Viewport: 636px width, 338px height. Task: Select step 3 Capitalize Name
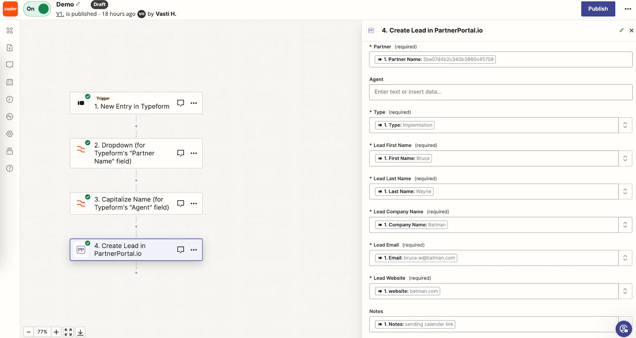click(x=136, y=203)
